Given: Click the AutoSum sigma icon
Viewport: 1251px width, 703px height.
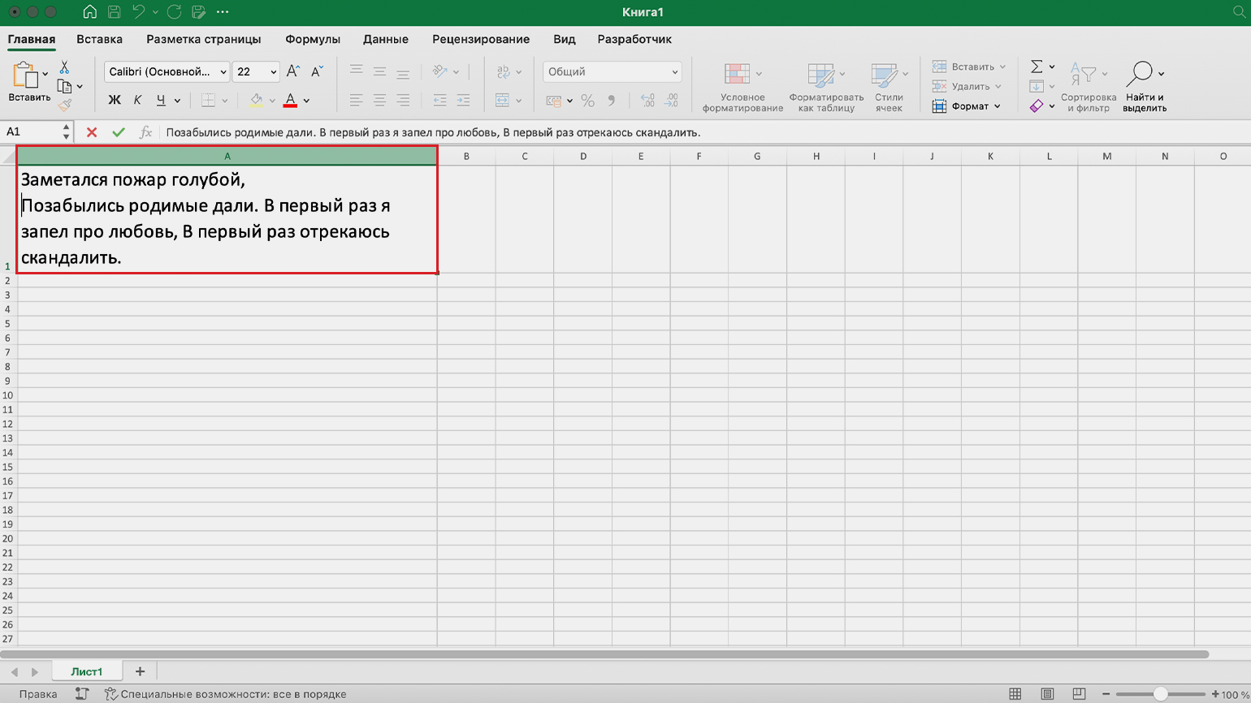Looking at the screenshot, I should 1037,67.
